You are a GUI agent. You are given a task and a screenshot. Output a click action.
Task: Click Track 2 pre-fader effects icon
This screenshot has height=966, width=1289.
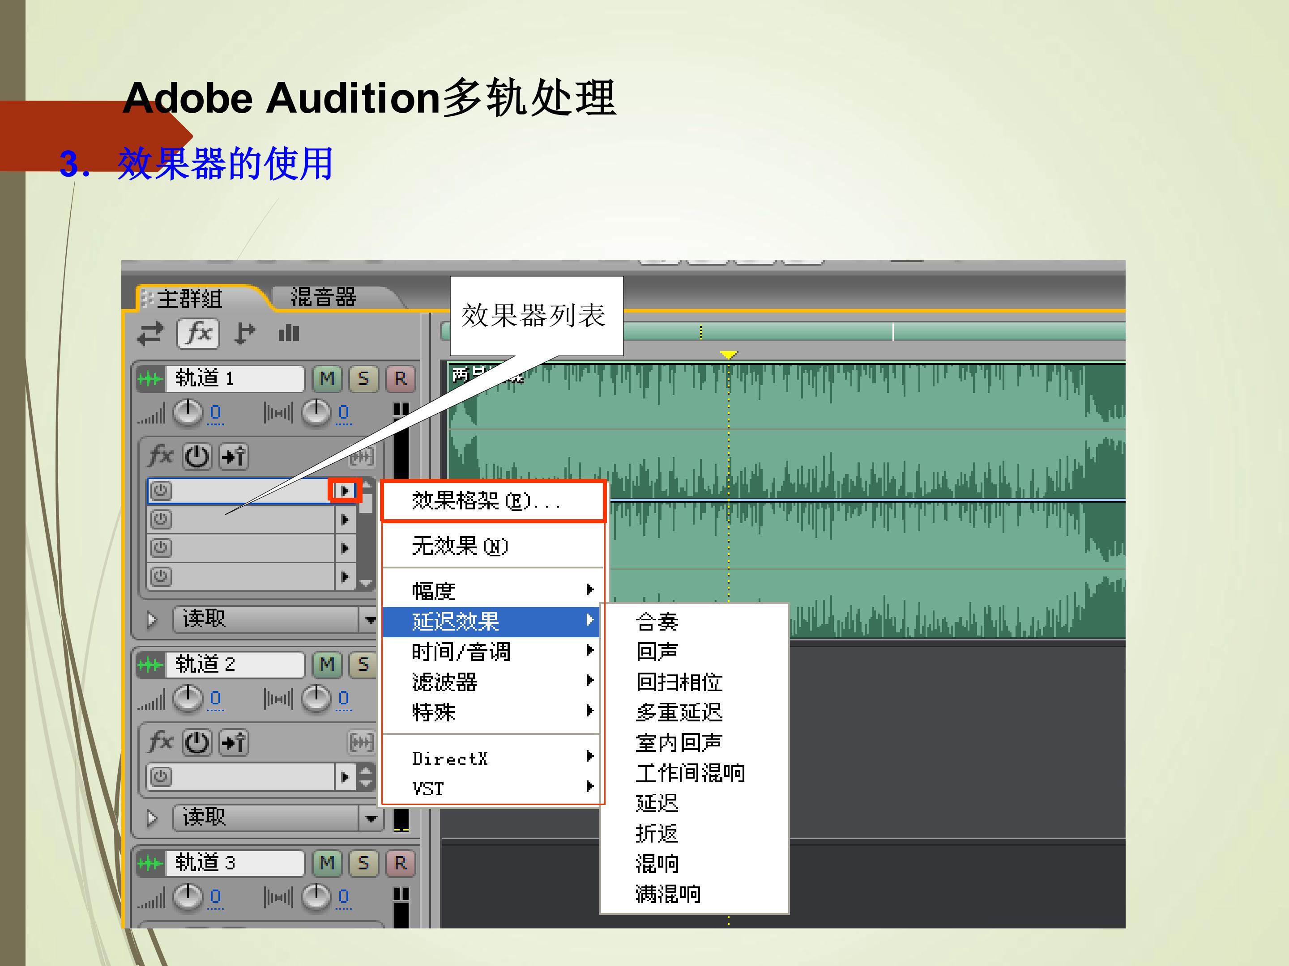(x=234, y=742)
